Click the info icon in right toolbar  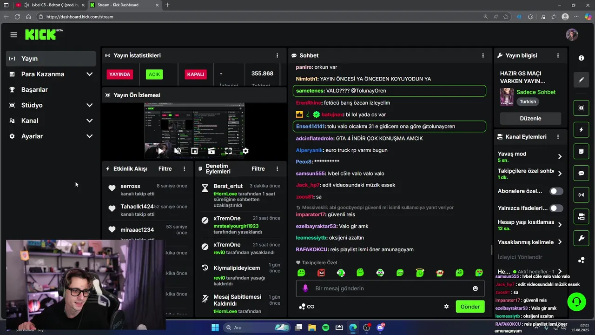coord(582,58)
